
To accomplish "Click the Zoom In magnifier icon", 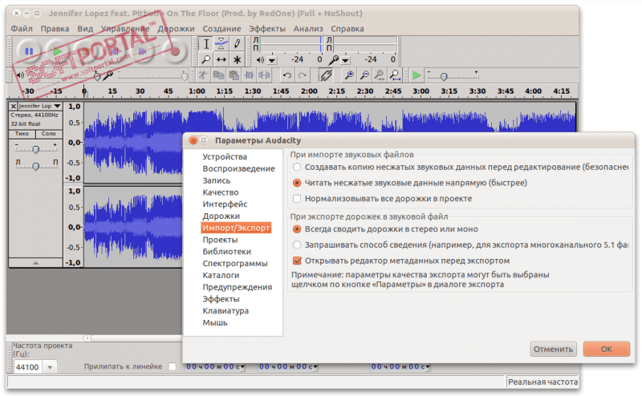I will tap(349, 75).
